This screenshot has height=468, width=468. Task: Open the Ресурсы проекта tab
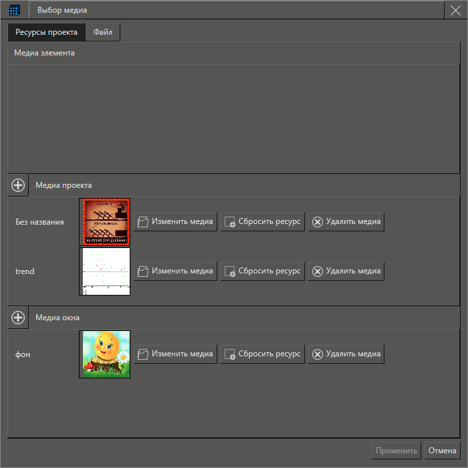[47, 32]
